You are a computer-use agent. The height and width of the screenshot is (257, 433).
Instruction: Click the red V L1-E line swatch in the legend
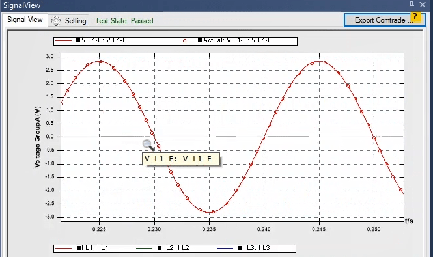pos(64,41)
